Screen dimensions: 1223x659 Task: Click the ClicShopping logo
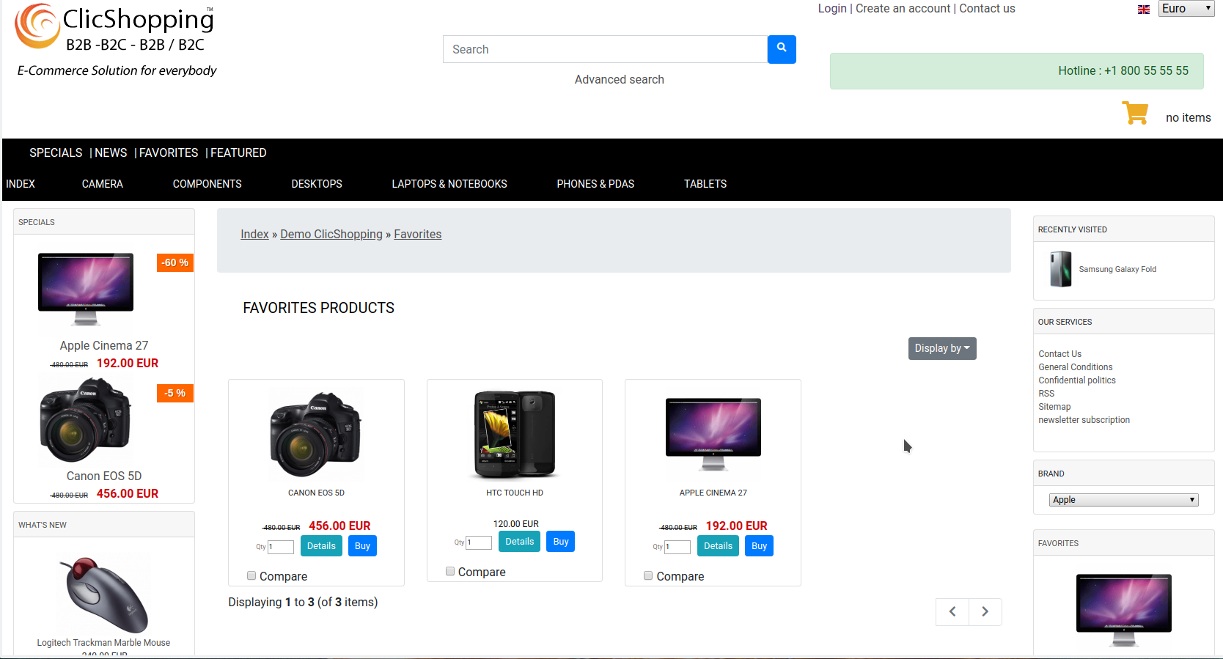116,40
